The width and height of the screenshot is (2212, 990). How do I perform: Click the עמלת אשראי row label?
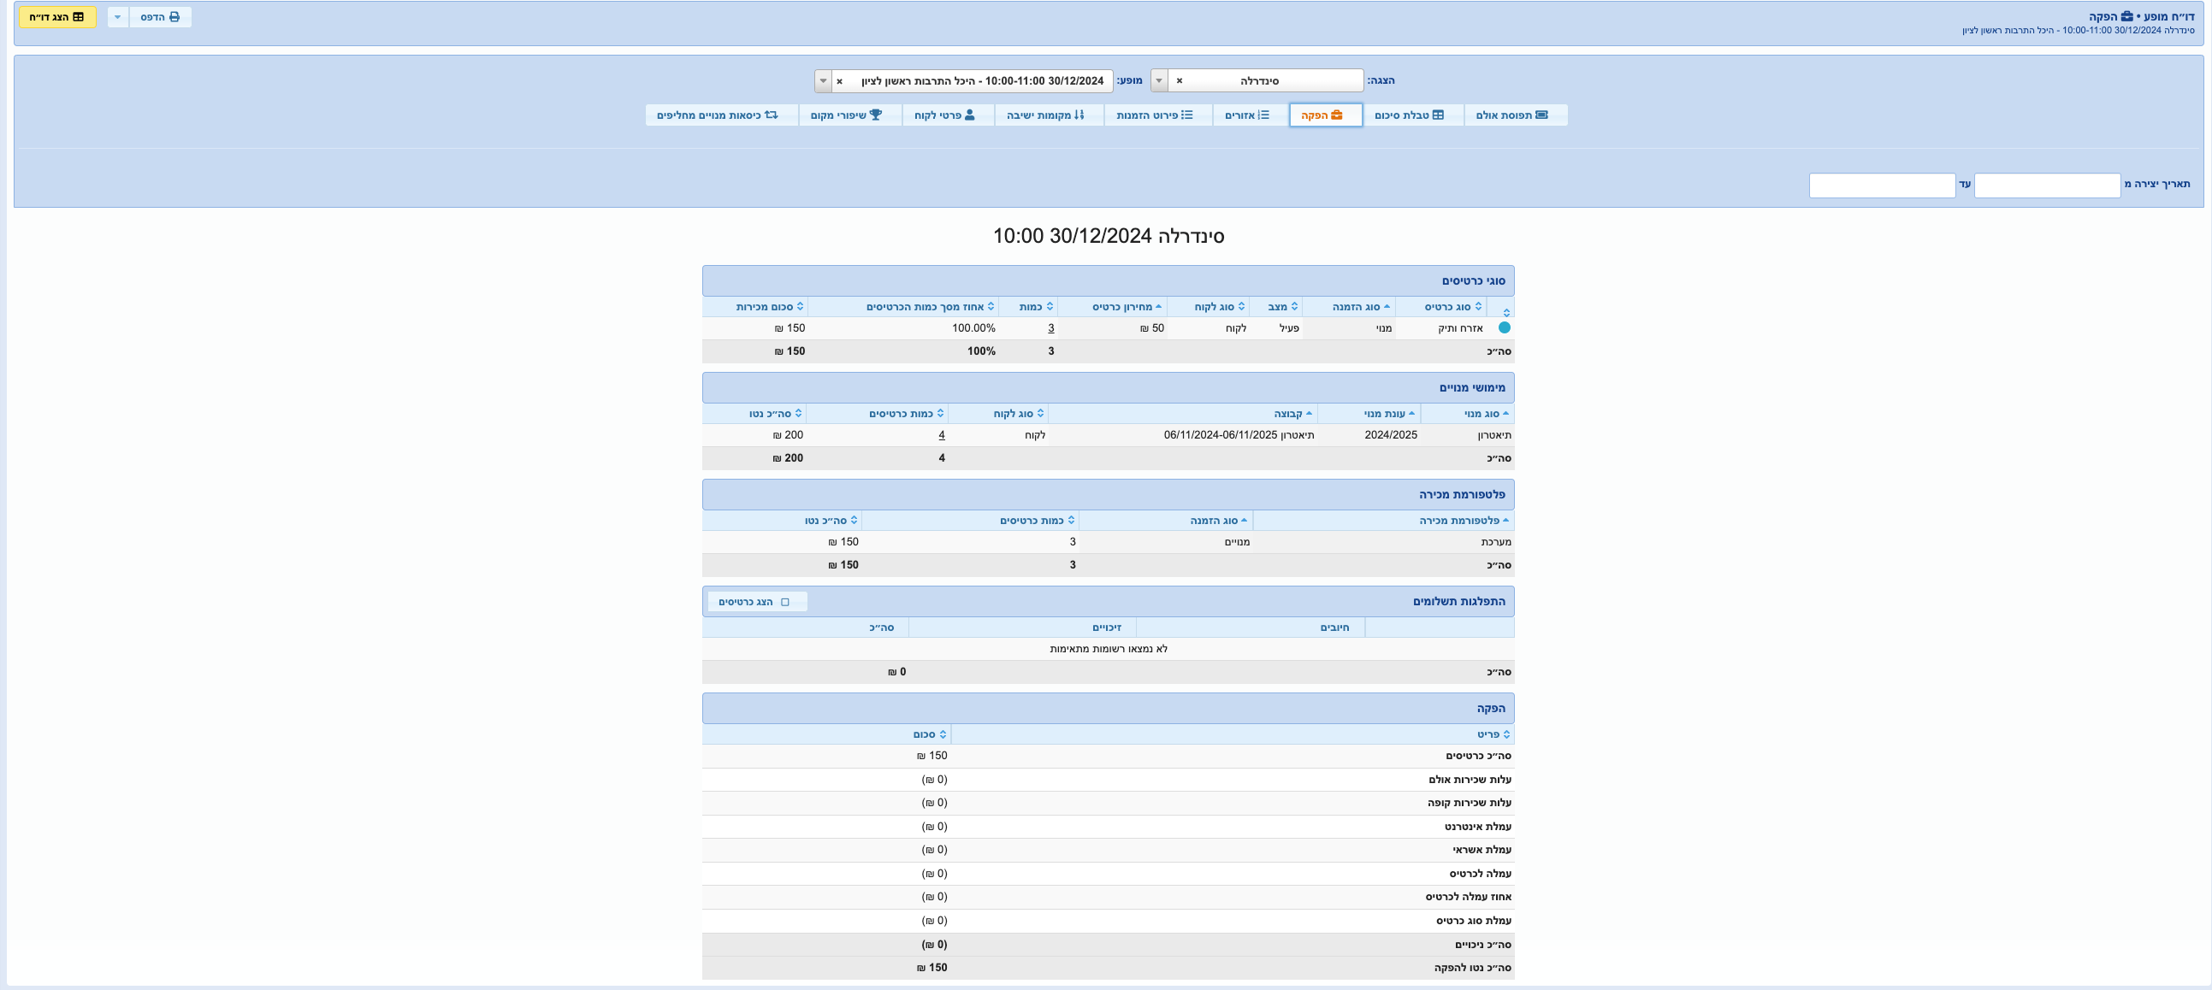pos(1482,850)
